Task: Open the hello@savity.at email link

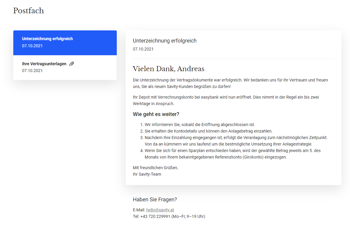Action: 160,210
